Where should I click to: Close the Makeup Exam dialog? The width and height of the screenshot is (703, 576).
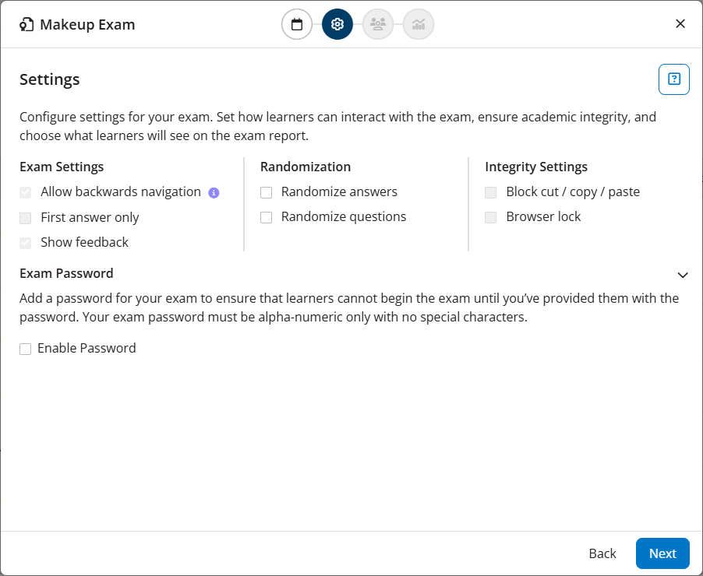pyautogui.click(x=680, y=23)
